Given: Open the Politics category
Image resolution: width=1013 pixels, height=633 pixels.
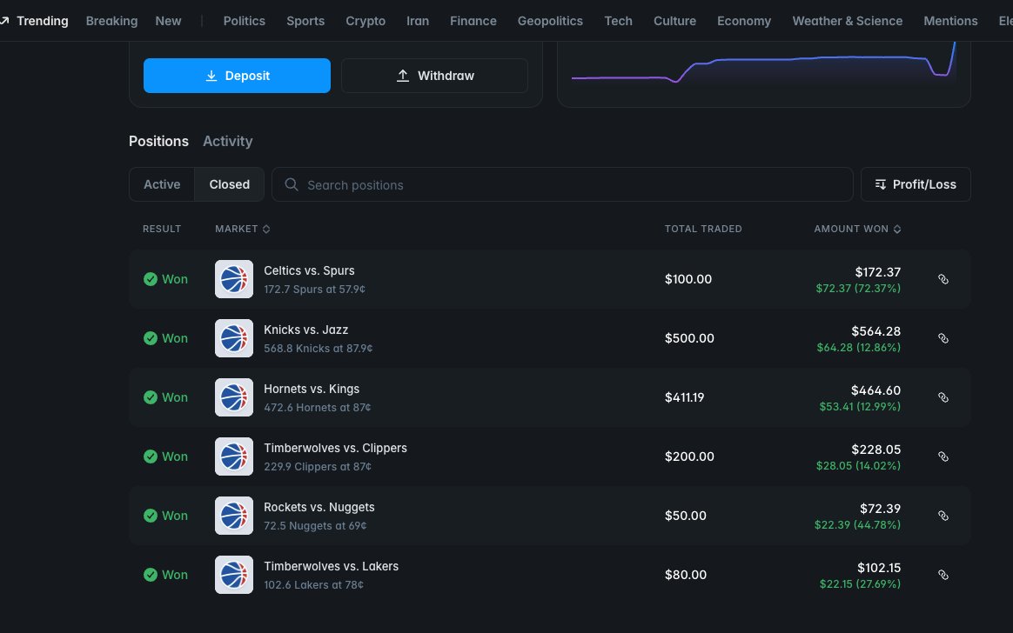Looking at the screenshot, I should pos(245,21).
